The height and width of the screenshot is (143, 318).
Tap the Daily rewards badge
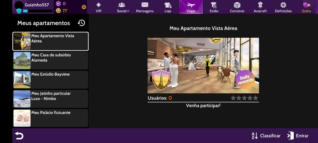(245, 79)
